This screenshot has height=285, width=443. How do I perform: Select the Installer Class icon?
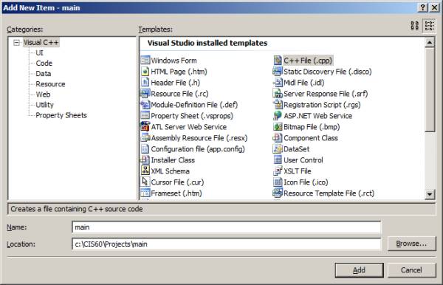tap(145, 159)
